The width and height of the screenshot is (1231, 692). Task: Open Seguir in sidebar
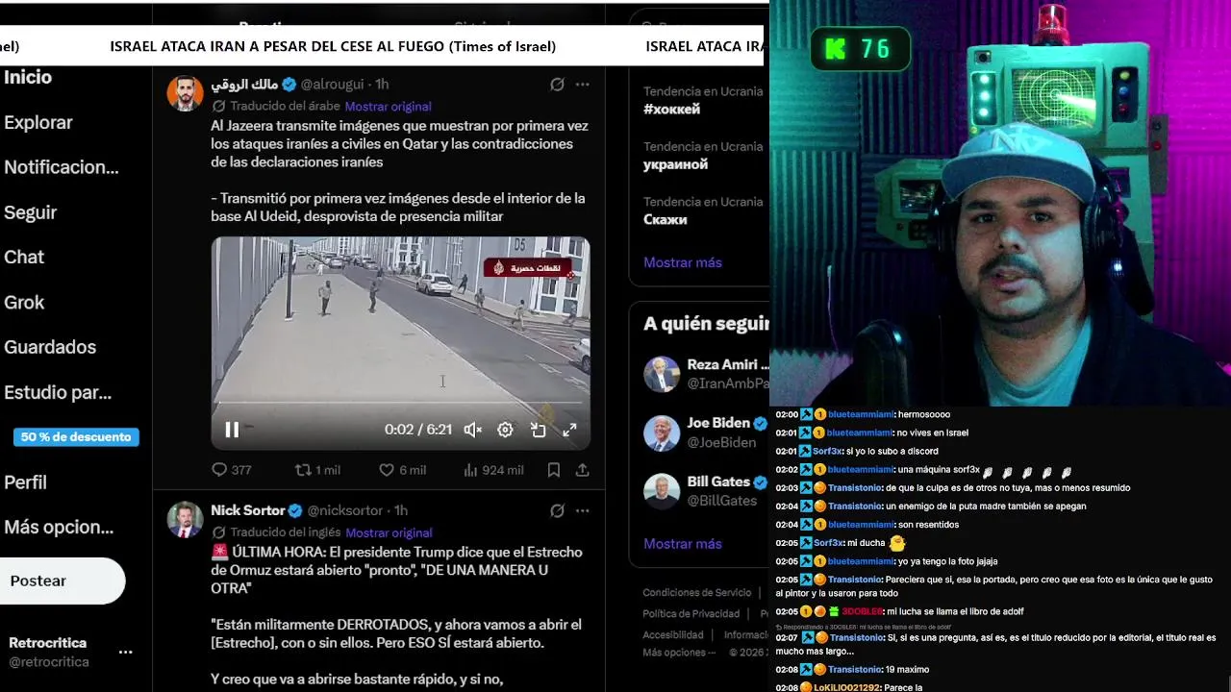31,212
